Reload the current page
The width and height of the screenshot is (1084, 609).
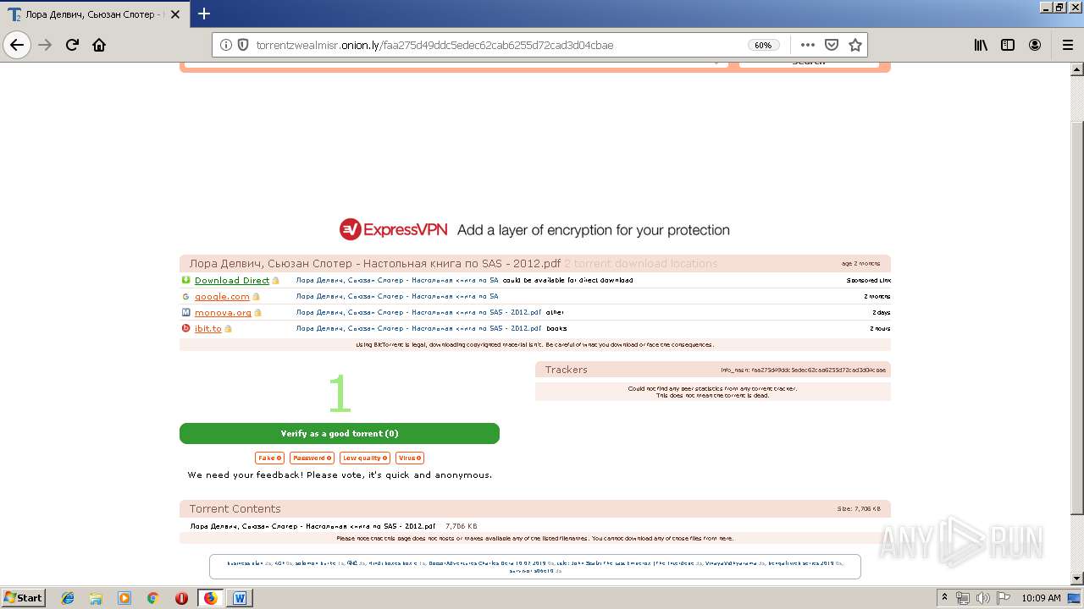point(72,45)
